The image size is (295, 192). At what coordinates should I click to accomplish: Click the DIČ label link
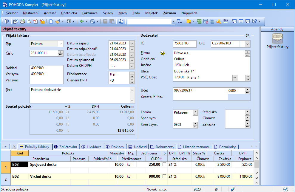click(202, 43)
